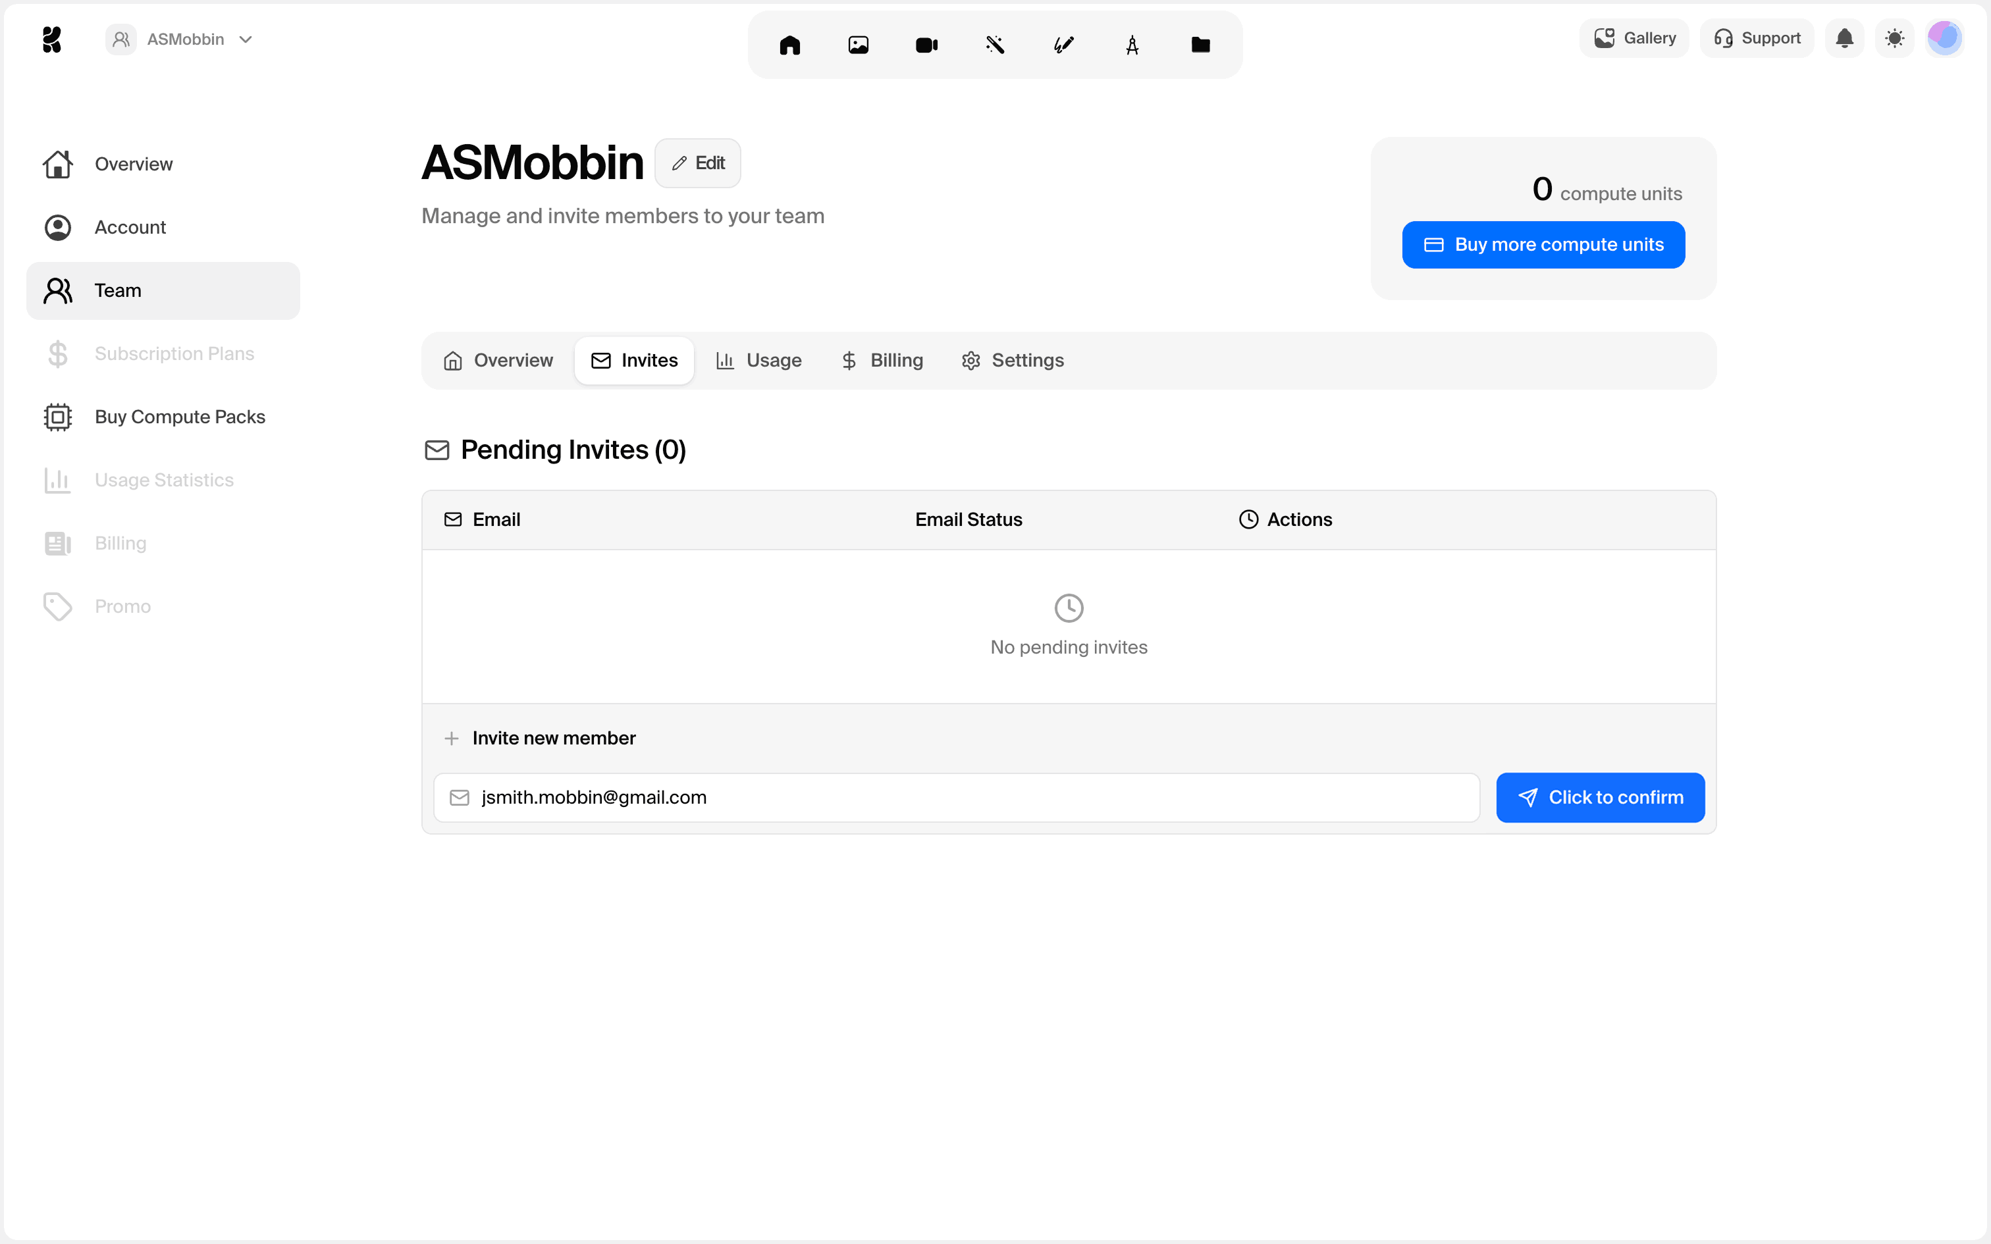
Task: Open the user profile avatar
Action: pyautogui.click(x=1944, y=39)
